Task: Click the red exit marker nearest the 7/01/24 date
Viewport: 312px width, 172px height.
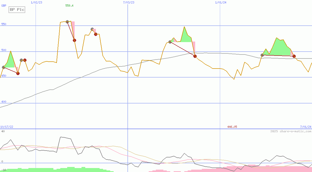Action: click(294, 56)
